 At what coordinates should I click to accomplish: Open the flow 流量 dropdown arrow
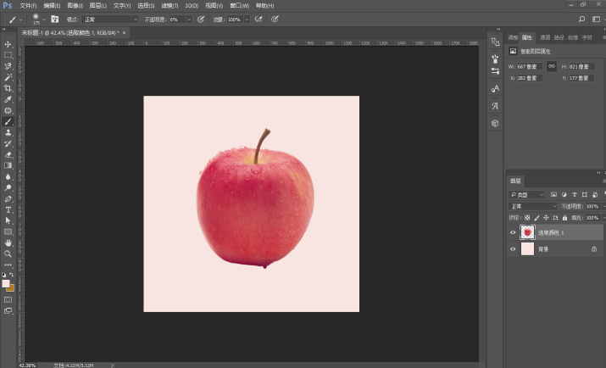click(x=247, y=20)
